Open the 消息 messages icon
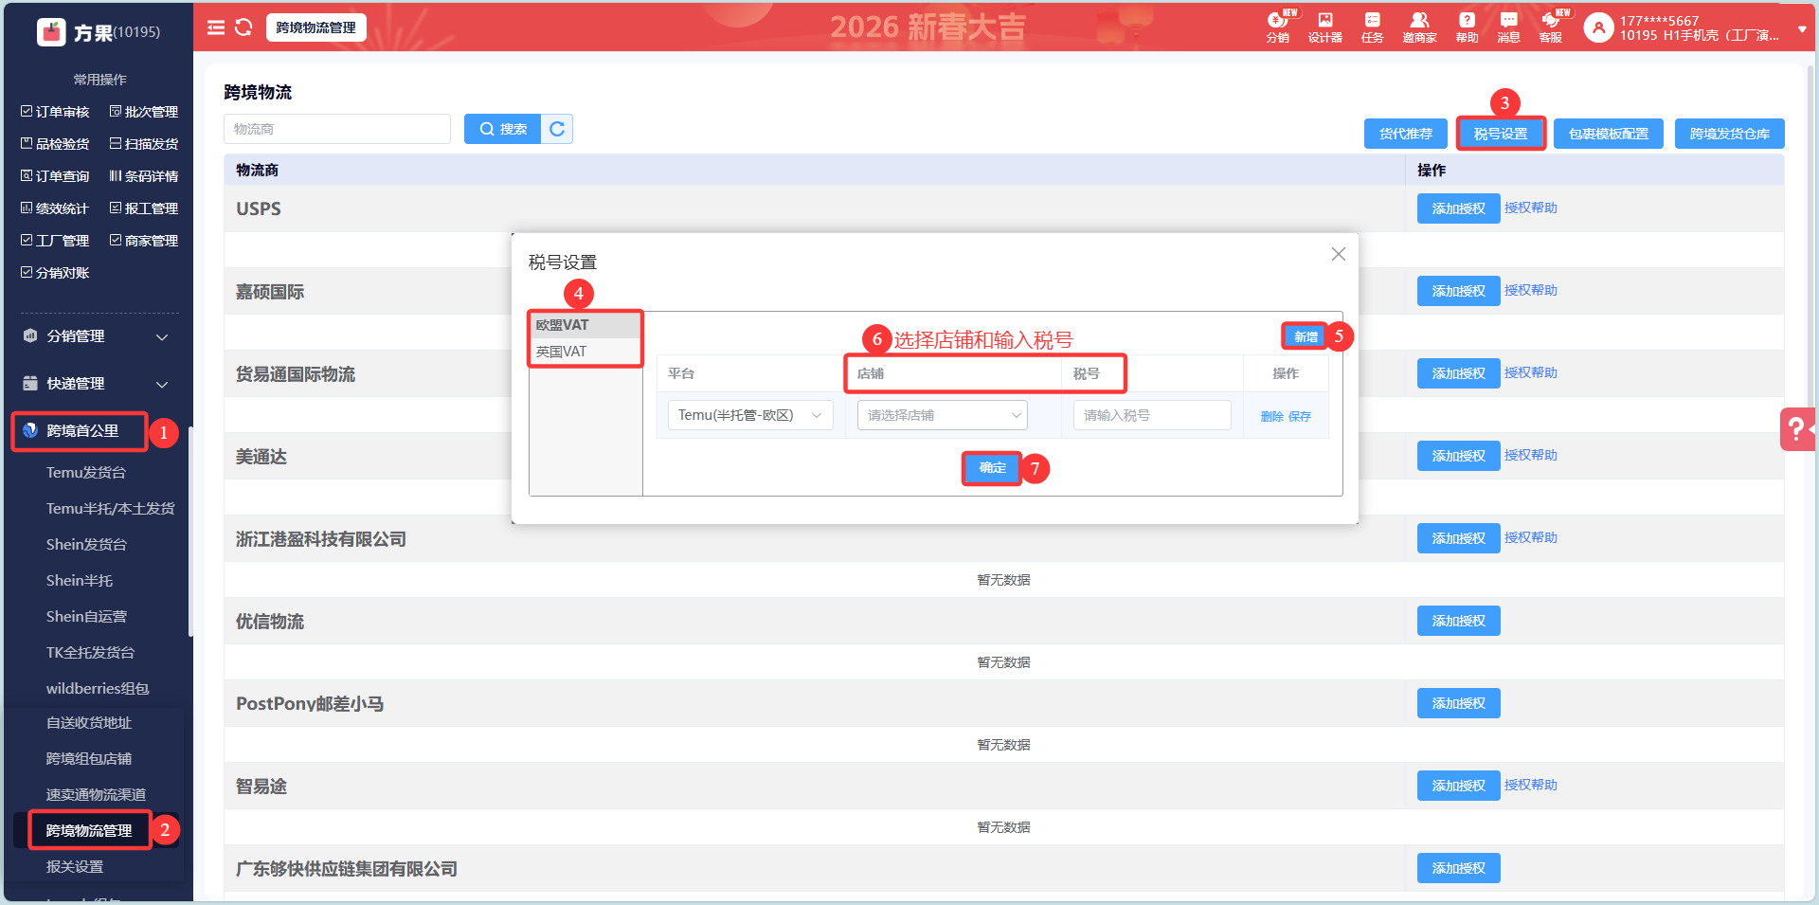The height and width of the screenshot is (905, 1819). [x=1508, y=27]
